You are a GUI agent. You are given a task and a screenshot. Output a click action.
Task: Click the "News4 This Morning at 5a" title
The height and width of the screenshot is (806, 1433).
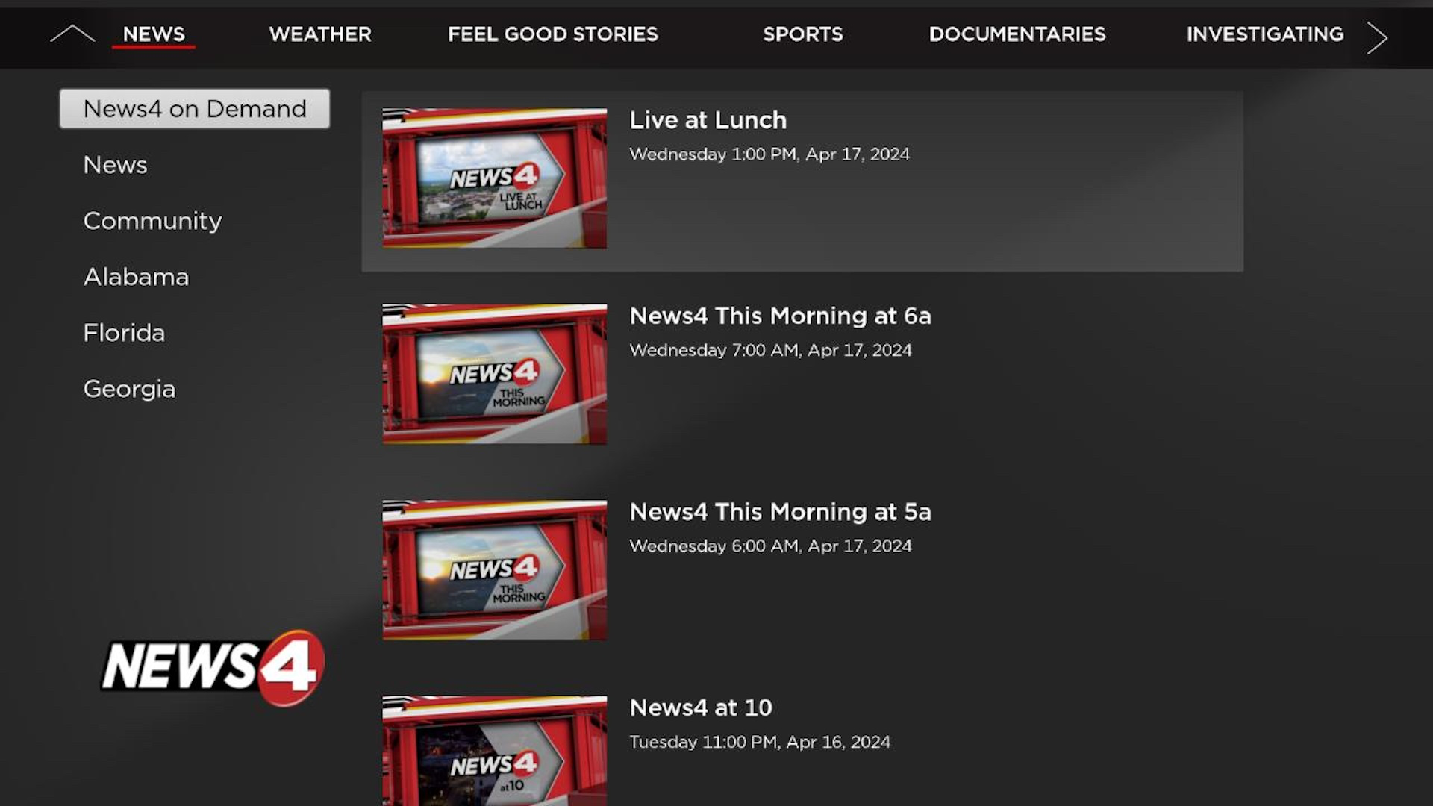[x=780, y=512]
